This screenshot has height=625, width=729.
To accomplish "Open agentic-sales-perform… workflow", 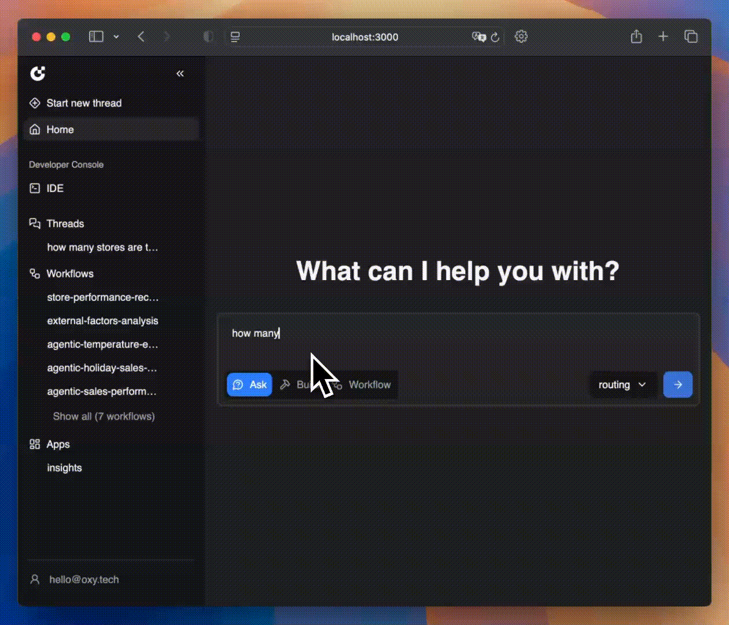I will coord(102,391).
